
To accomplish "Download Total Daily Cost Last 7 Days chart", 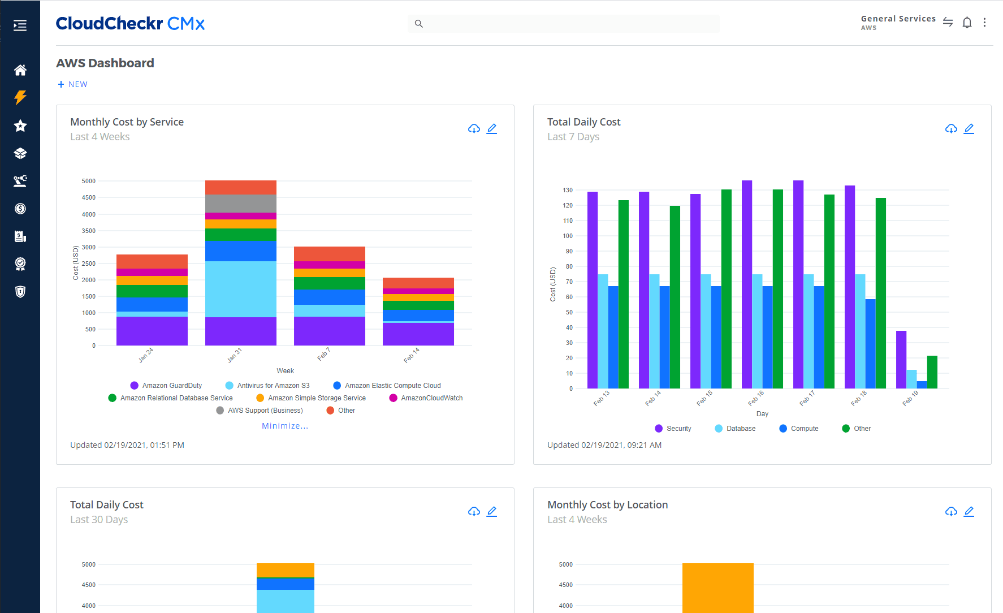I will [x=952, y=129].
